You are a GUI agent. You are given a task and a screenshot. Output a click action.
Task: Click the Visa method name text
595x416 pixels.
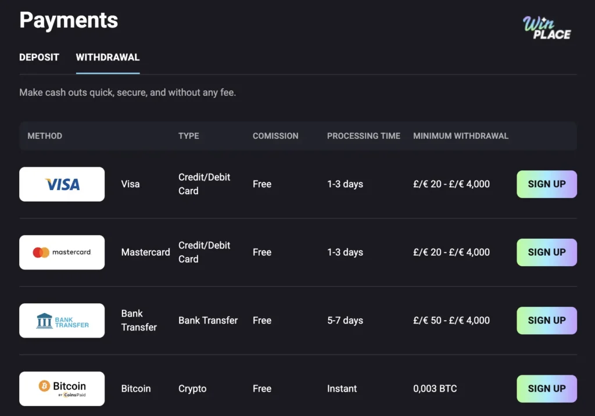pyautogui.click(x=130, y=184)
